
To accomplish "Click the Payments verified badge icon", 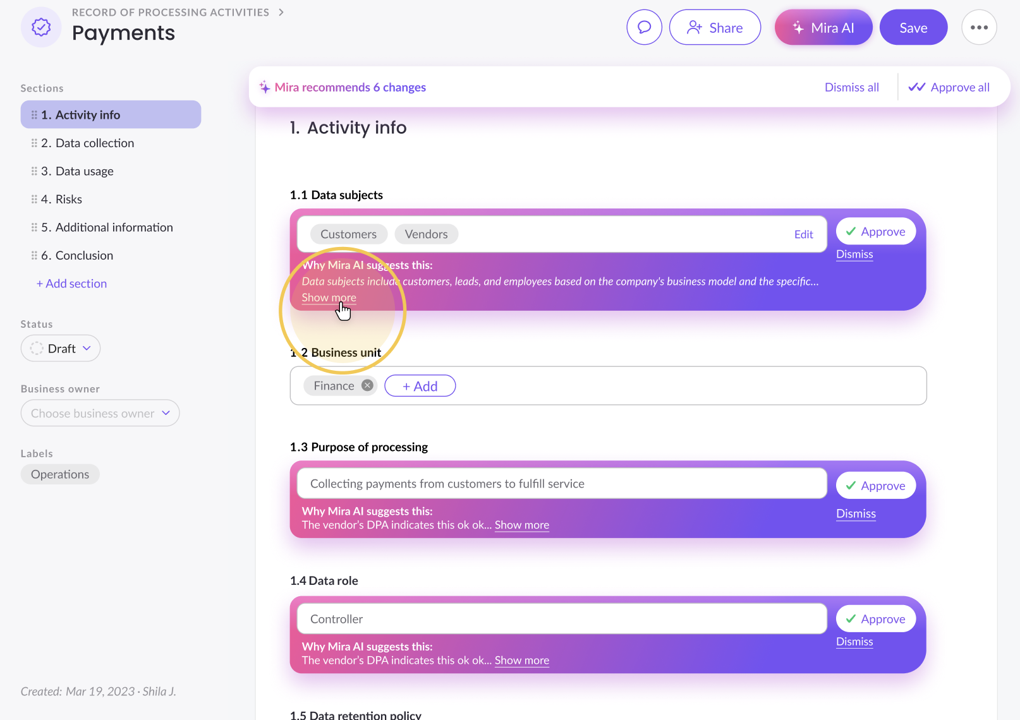I will click(x=41, y=27).
